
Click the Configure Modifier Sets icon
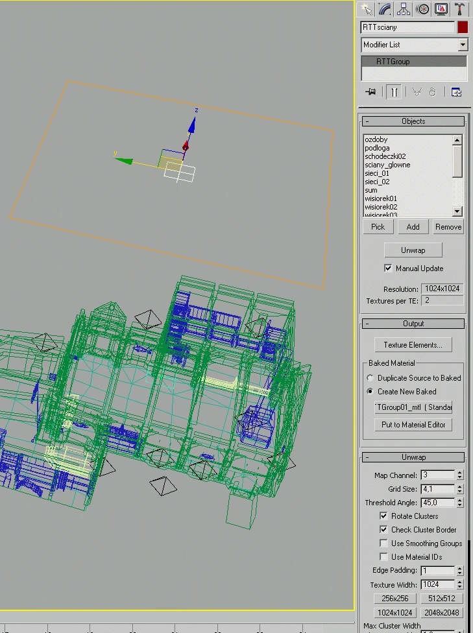pos(456,92)
